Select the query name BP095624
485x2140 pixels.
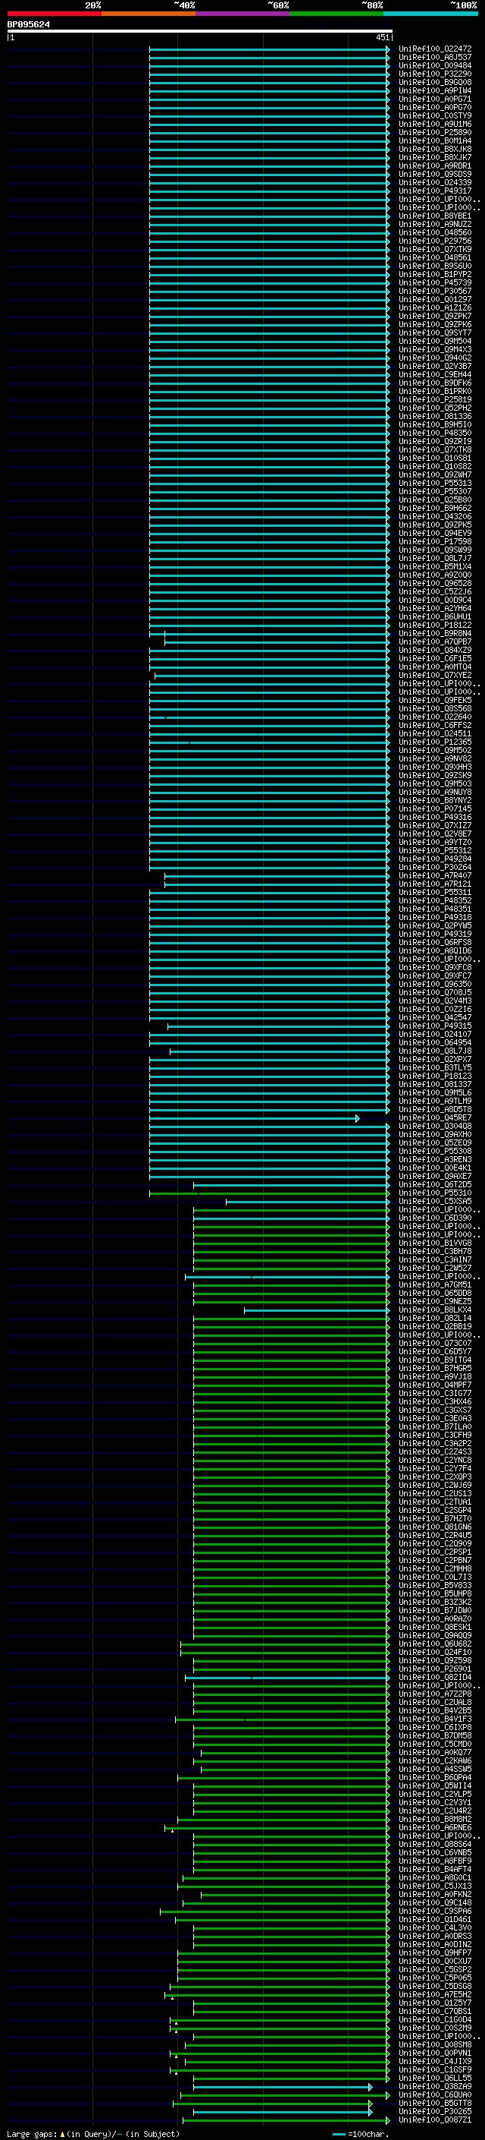(28, 25)
